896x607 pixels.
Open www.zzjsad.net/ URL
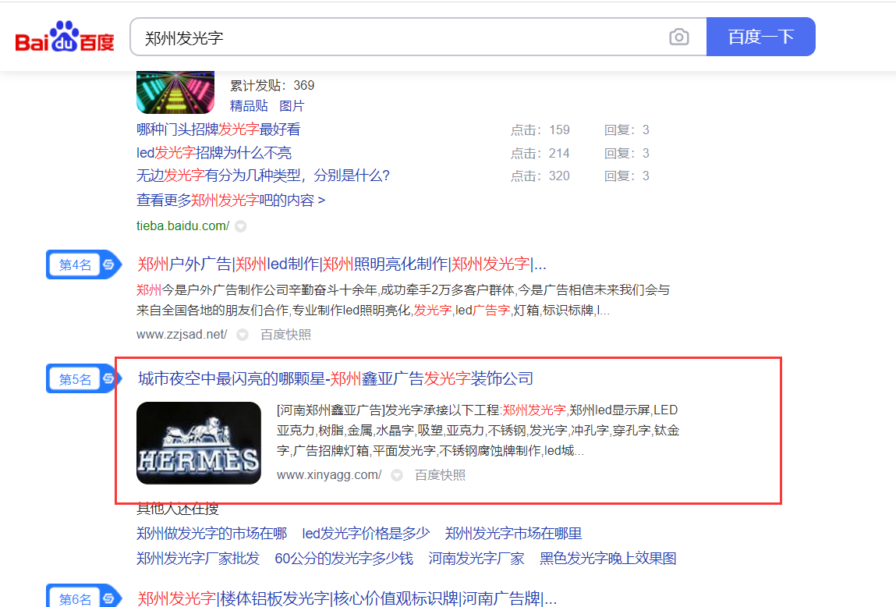point(182,335)
